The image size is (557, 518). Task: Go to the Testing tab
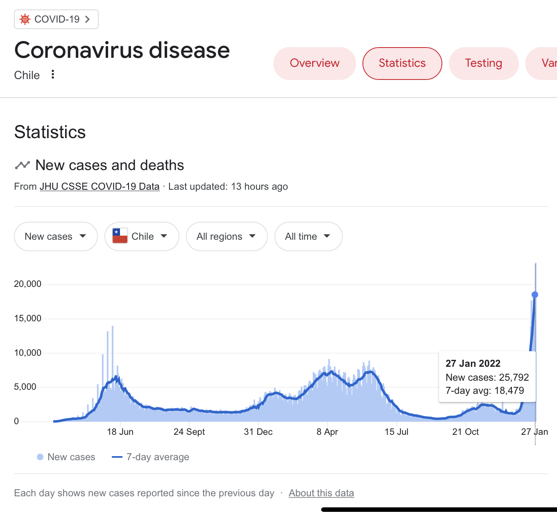[x=483, y=63]
